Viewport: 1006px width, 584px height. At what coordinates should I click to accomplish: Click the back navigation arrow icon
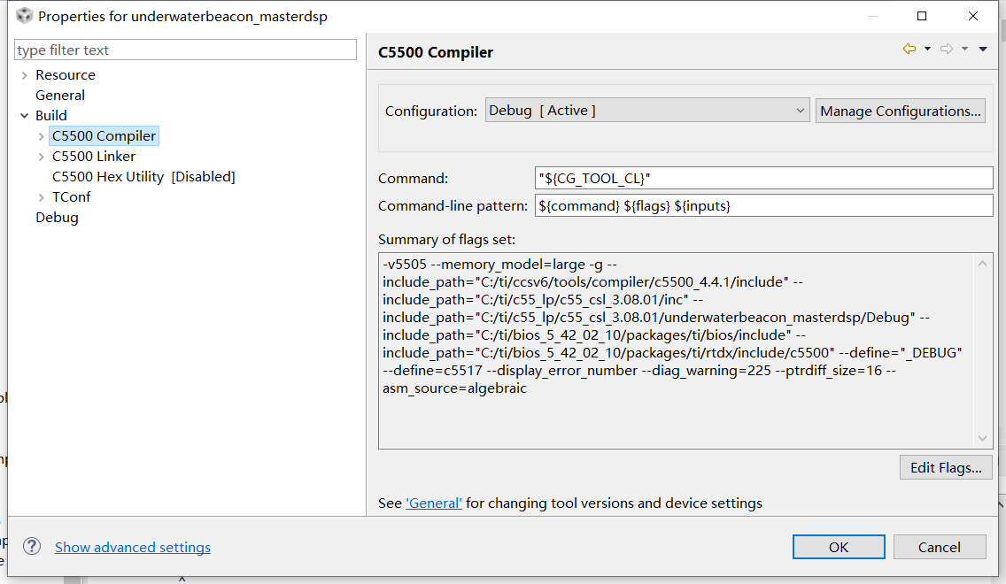(909, 50)
